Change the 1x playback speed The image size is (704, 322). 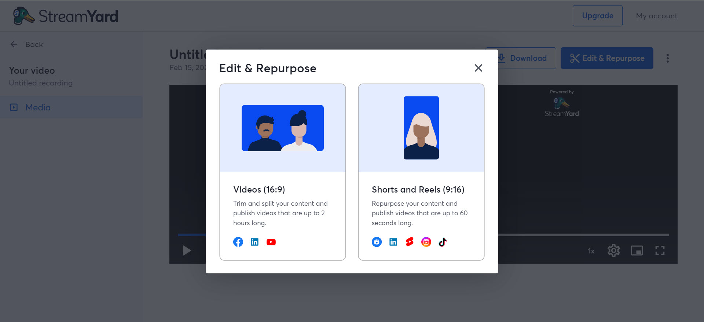pyautogui.click(x=591, y=251)
